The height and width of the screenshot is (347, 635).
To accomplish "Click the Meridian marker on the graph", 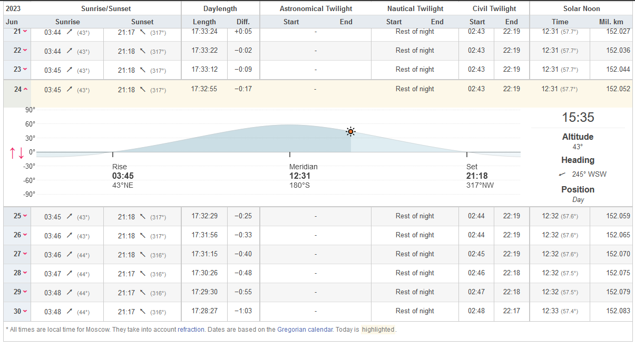I will 289,155.
